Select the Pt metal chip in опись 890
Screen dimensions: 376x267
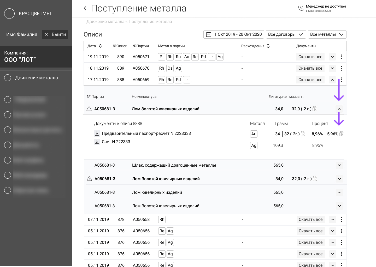[162, 57]
